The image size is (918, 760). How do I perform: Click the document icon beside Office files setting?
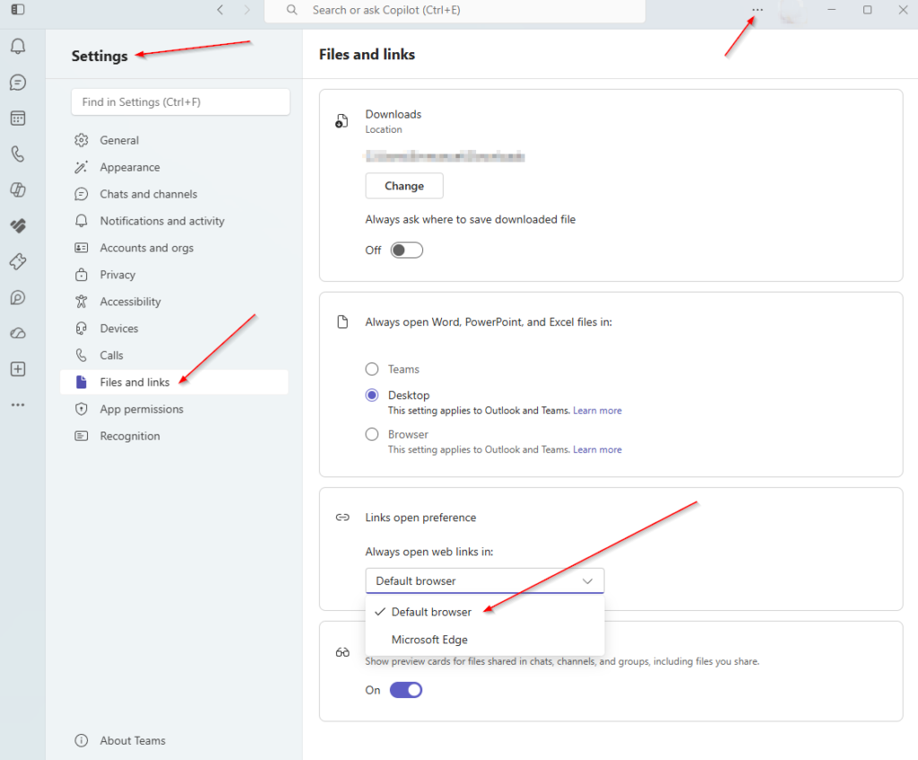342,322
